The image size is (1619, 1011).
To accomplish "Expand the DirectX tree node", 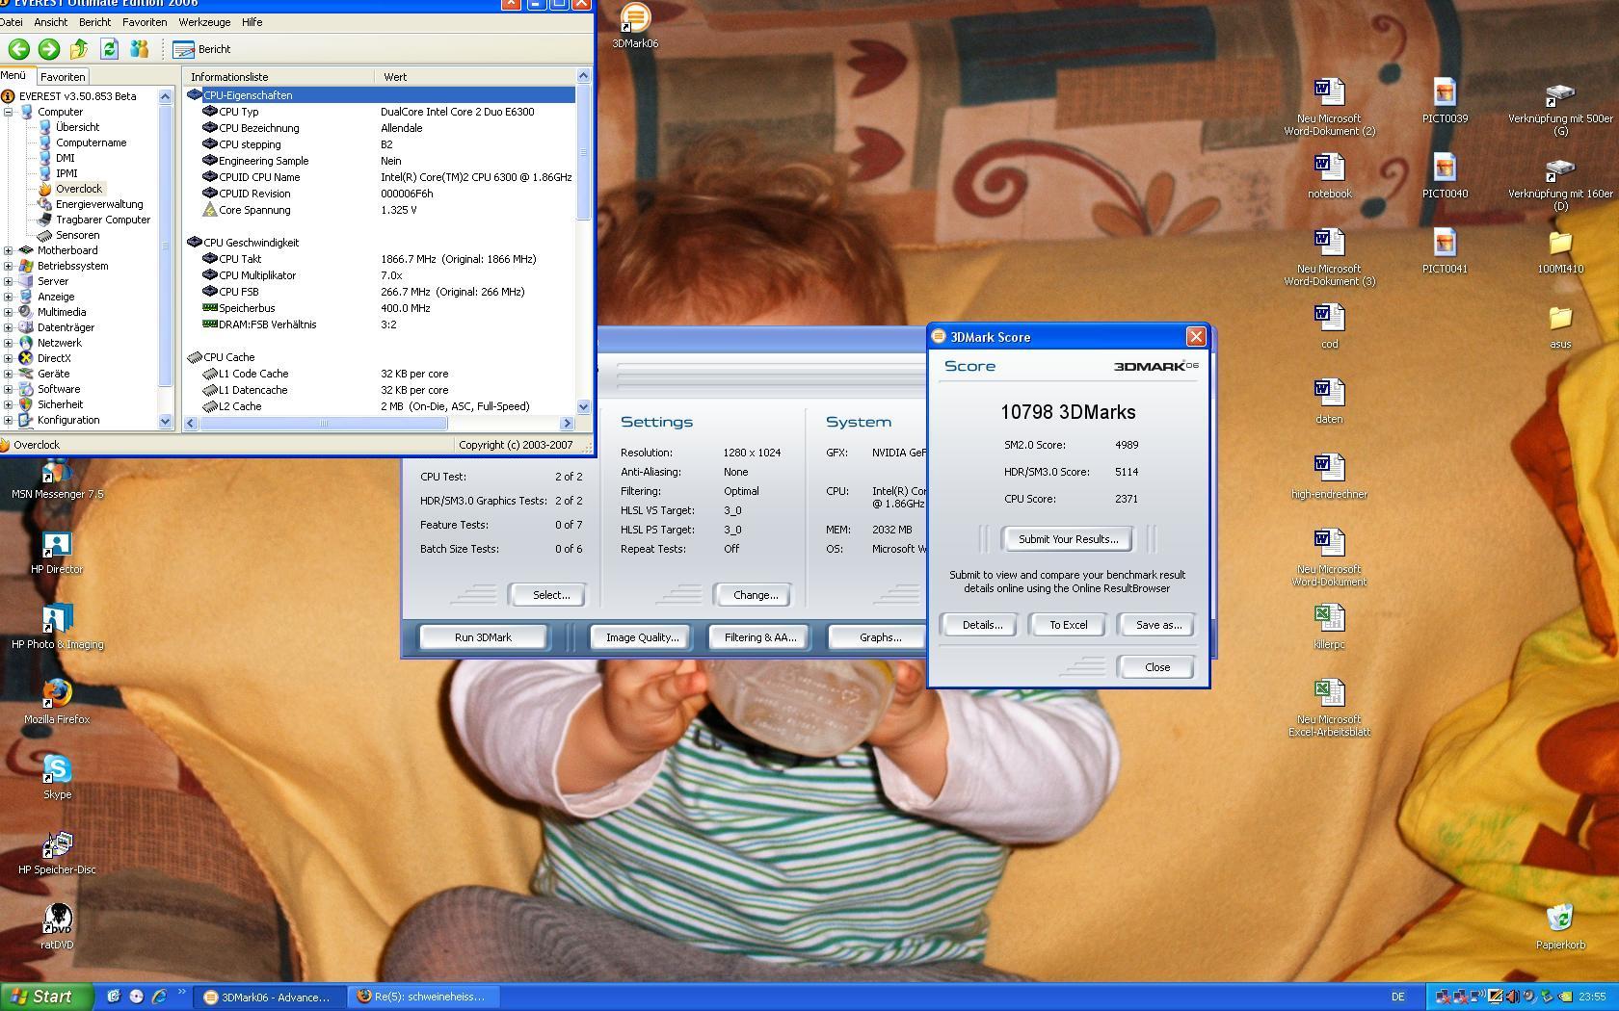I will pyautogui.click(x=9, y=358).
